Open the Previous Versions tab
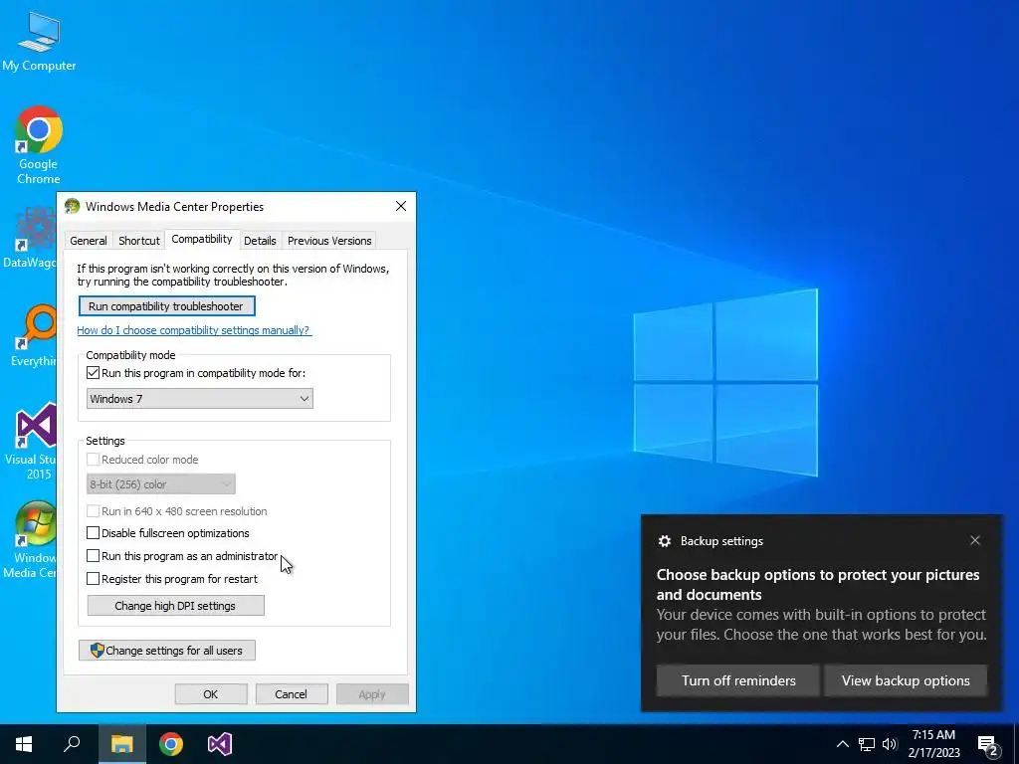Image resolution: width=1019 pixels, height=764 pixels. (329, 241)
